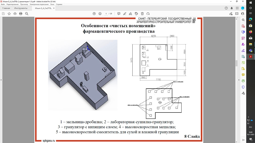Open the Просмотр menu
This screenshot has height=143, width=255.
[24, 4]
